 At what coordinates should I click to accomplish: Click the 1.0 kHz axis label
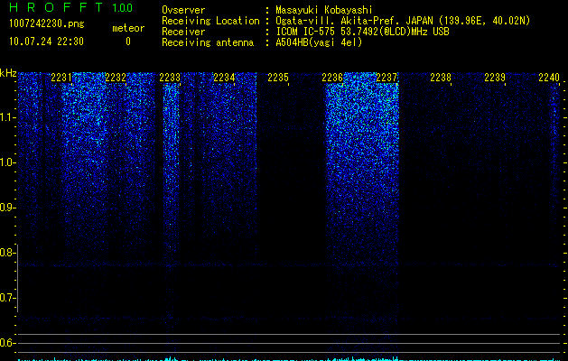tap(7, 162)
